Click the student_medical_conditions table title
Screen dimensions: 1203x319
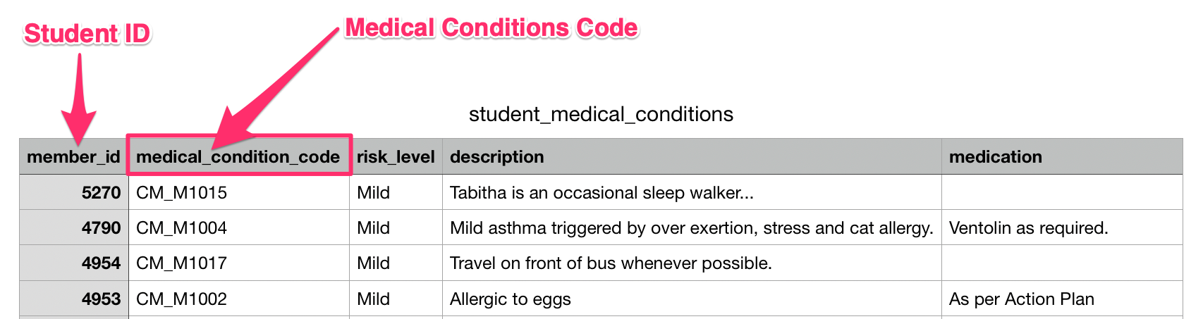click(x=601, y=114)
